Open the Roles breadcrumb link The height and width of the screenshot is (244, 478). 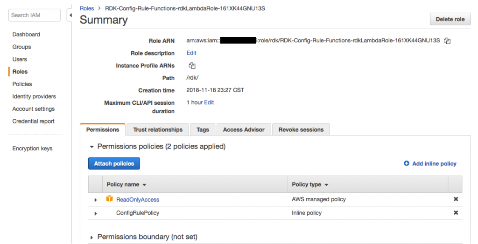87,8
